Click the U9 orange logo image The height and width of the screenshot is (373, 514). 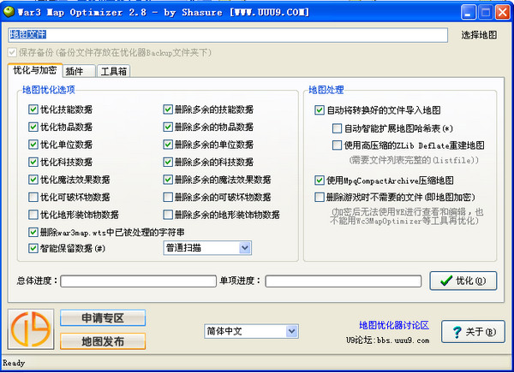click(31, 329)
